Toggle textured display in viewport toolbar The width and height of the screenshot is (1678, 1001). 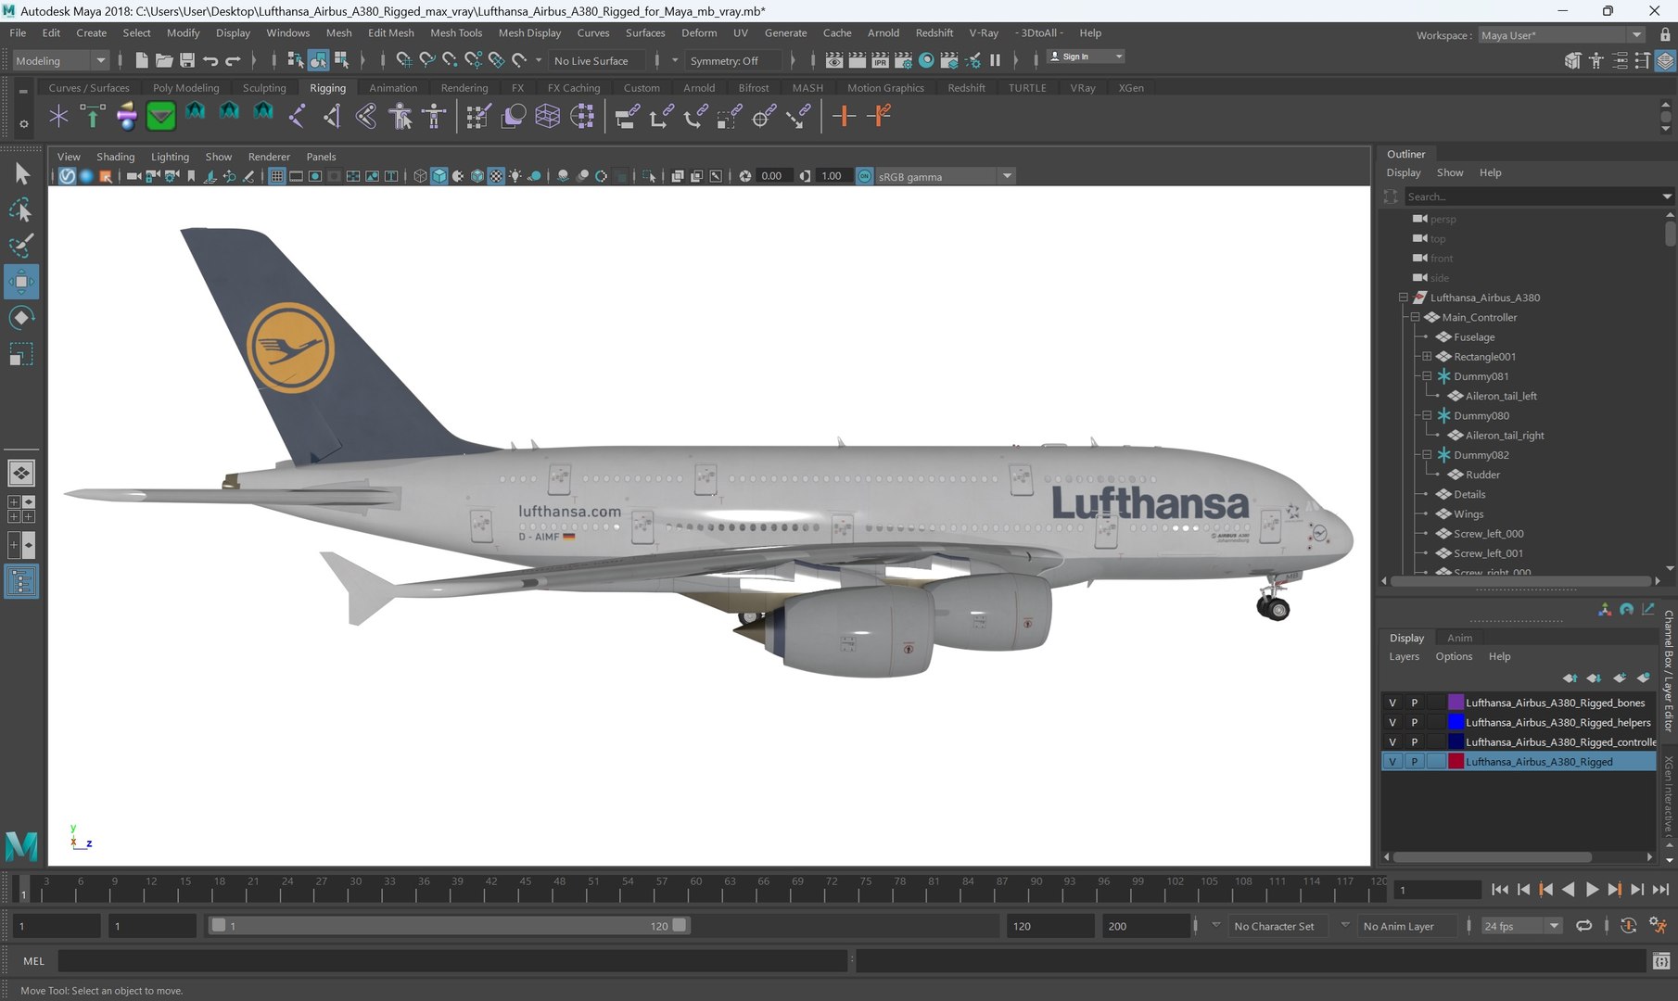tap(496, 176)
